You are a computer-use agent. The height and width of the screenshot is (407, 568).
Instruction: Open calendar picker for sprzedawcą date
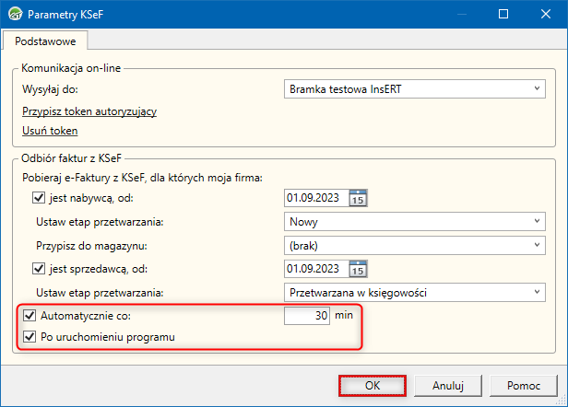tap(359, 269)
